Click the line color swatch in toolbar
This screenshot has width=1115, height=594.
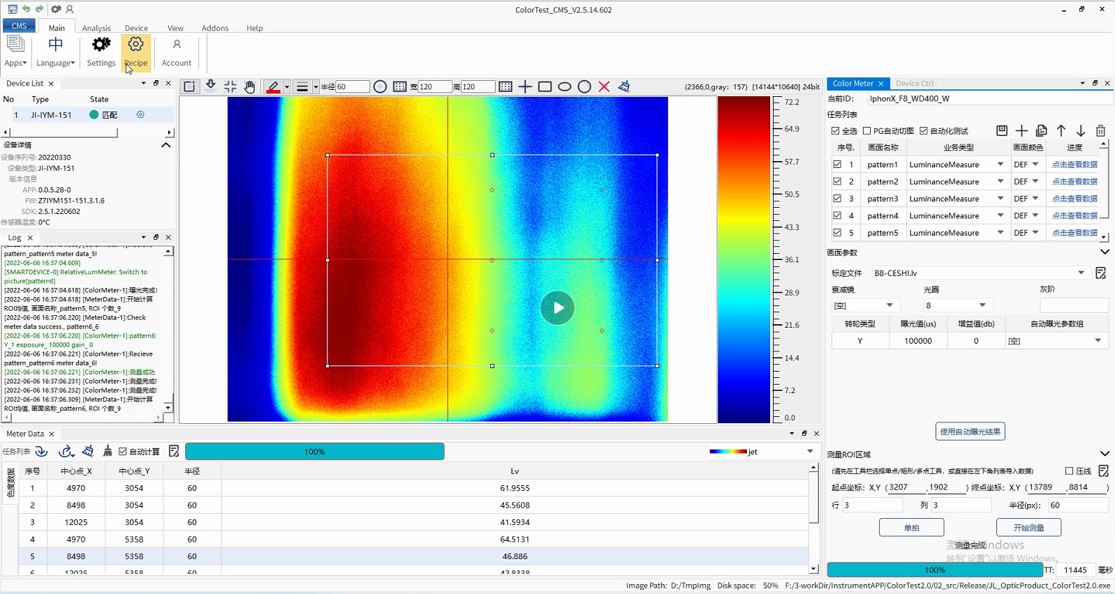(x=273, y=86)
